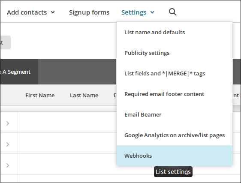Select List name and defaults
This screenshot has width=241, height=183.
coord(175,32)
